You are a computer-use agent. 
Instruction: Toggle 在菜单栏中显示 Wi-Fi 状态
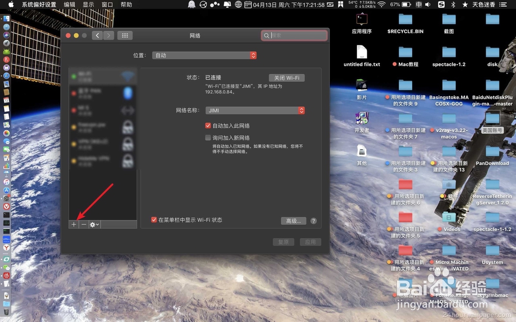pyautogui.click(x=153, y=219)
